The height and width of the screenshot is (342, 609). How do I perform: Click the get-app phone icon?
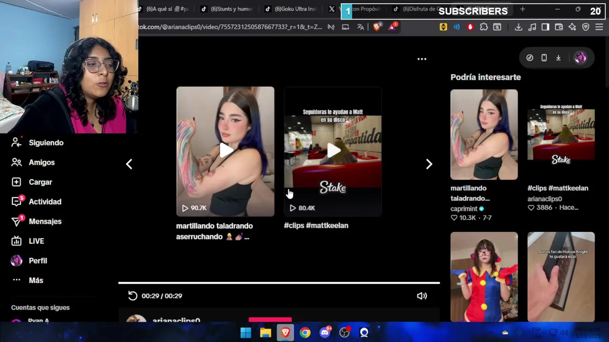pyautogui.click(x=544, y=57)
